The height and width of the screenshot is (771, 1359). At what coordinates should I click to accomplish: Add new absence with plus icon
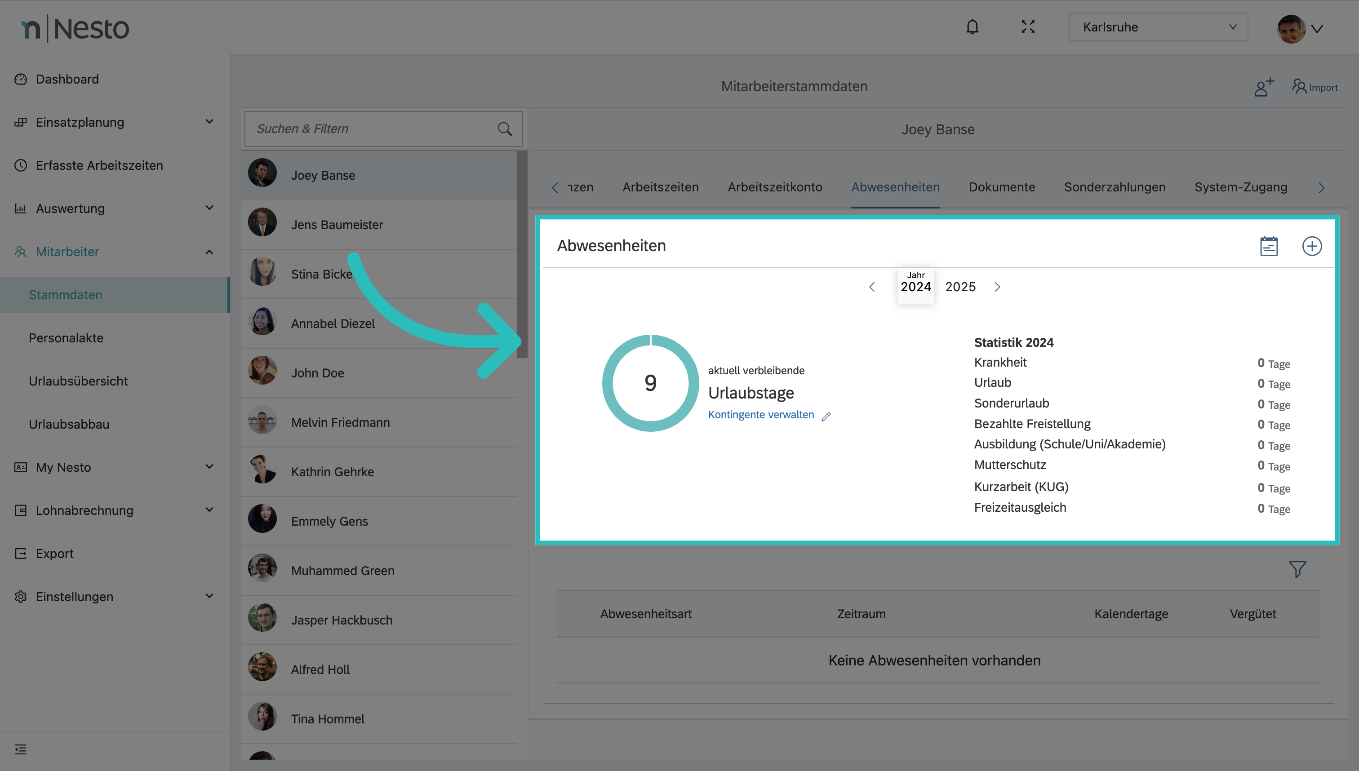tap(1311, 246)
